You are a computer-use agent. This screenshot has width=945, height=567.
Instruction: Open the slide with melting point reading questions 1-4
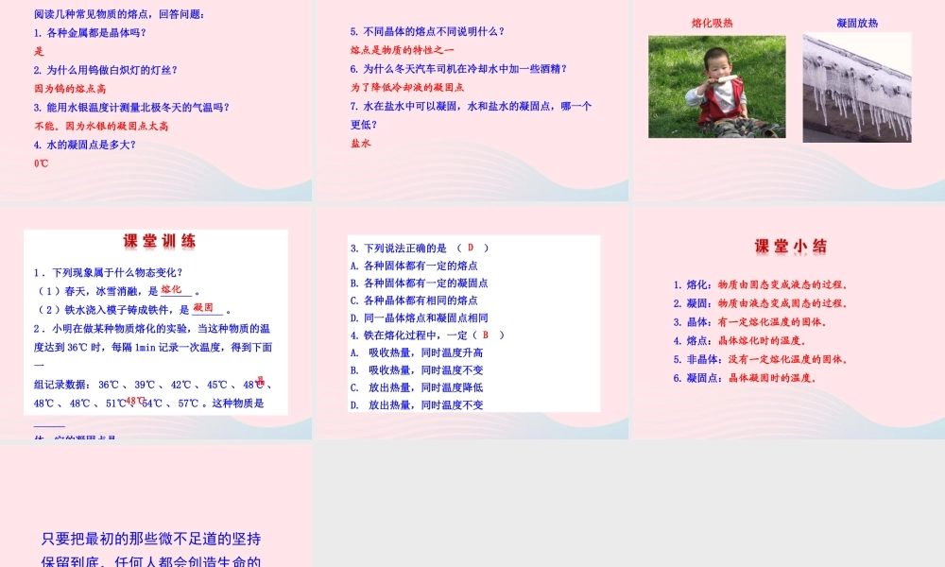[156, 100]
